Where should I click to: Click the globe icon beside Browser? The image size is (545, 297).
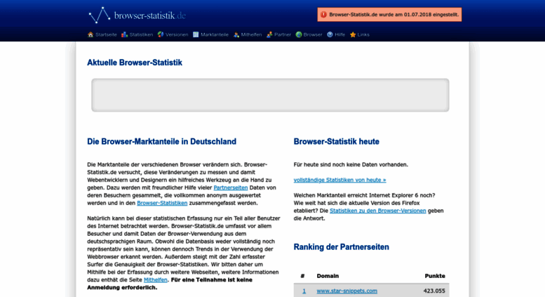click(299, 34)
